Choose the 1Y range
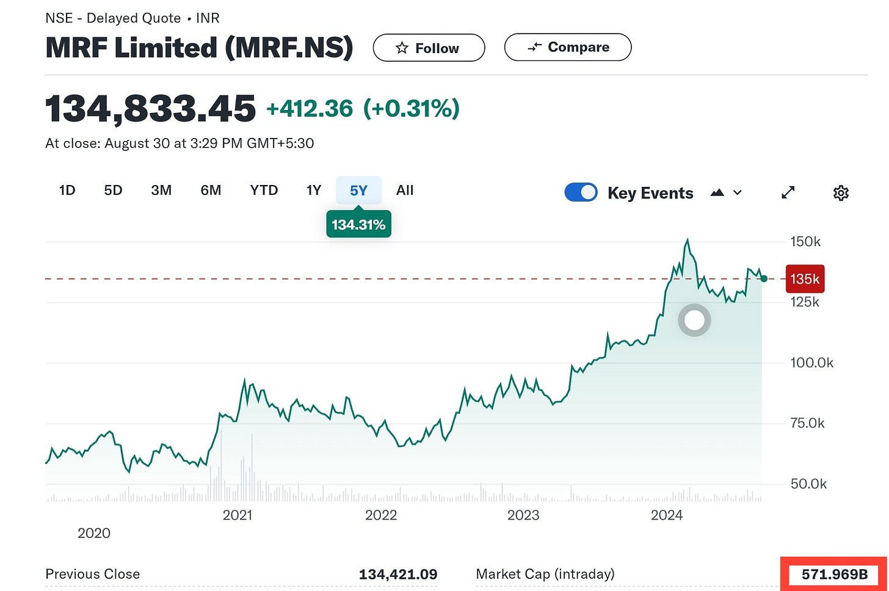This screenshot has height=591, width=889. click(314, 190)
